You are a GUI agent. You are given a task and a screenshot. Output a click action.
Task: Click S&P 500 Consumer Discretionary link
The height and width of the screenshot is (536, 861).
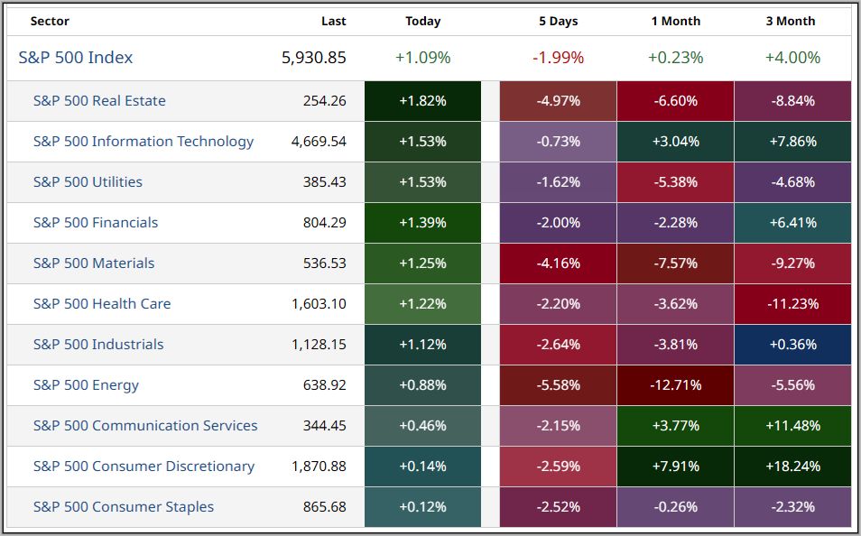(143, 467)
